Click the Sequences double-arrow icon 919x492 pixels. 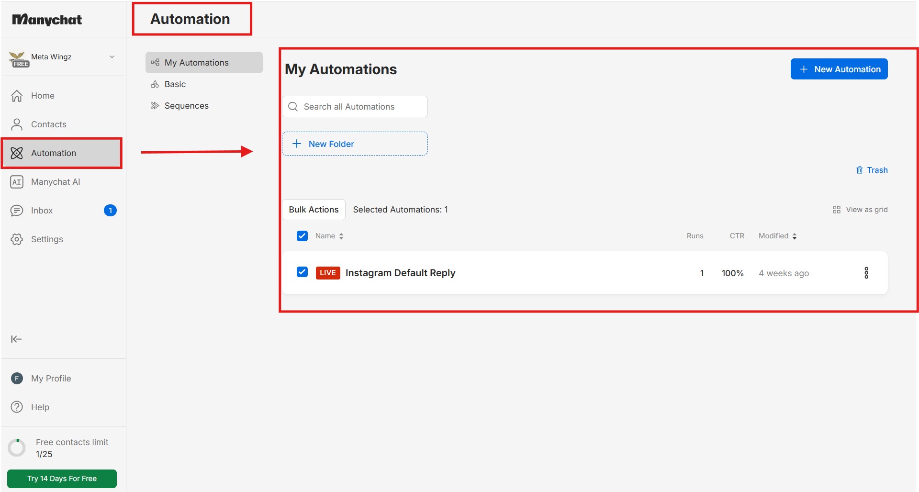[x=155, y=106]
